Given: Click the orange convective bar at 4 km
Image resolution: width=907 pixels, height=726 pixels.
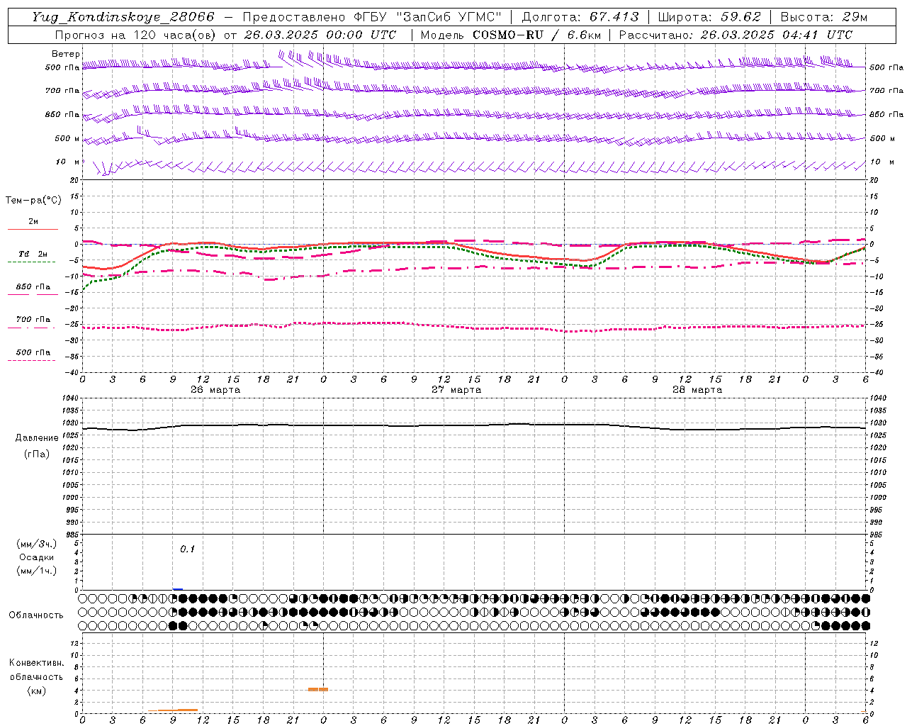Looking at the screenshot, I should tap(318, 689).
